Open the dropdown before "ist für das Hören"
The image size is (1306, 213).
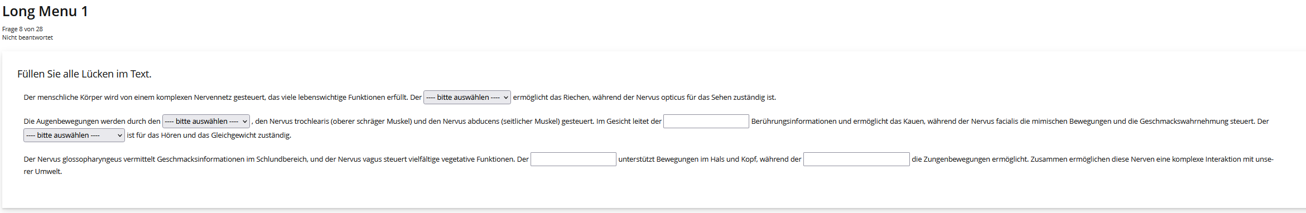tap(74, 135)
